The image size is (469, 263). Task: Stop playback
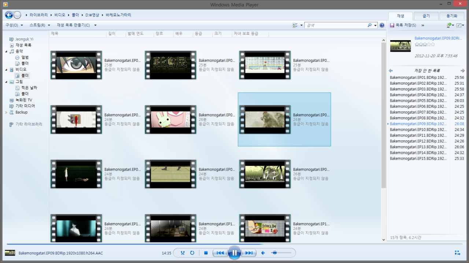(x=206, y=253)
